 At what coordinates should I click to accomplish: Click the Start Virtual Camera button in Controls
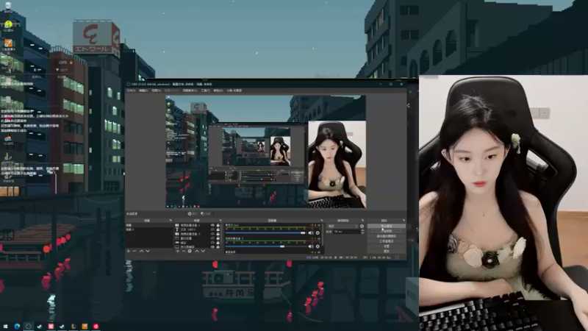tap(387, 236)
